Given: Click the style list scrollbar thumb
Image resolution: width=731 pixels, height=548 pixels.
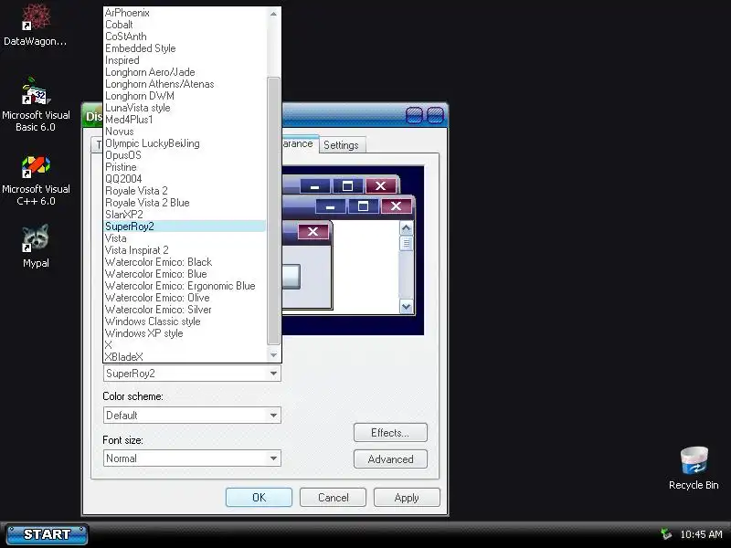Looking at the screenshot, I should (273, 212).
